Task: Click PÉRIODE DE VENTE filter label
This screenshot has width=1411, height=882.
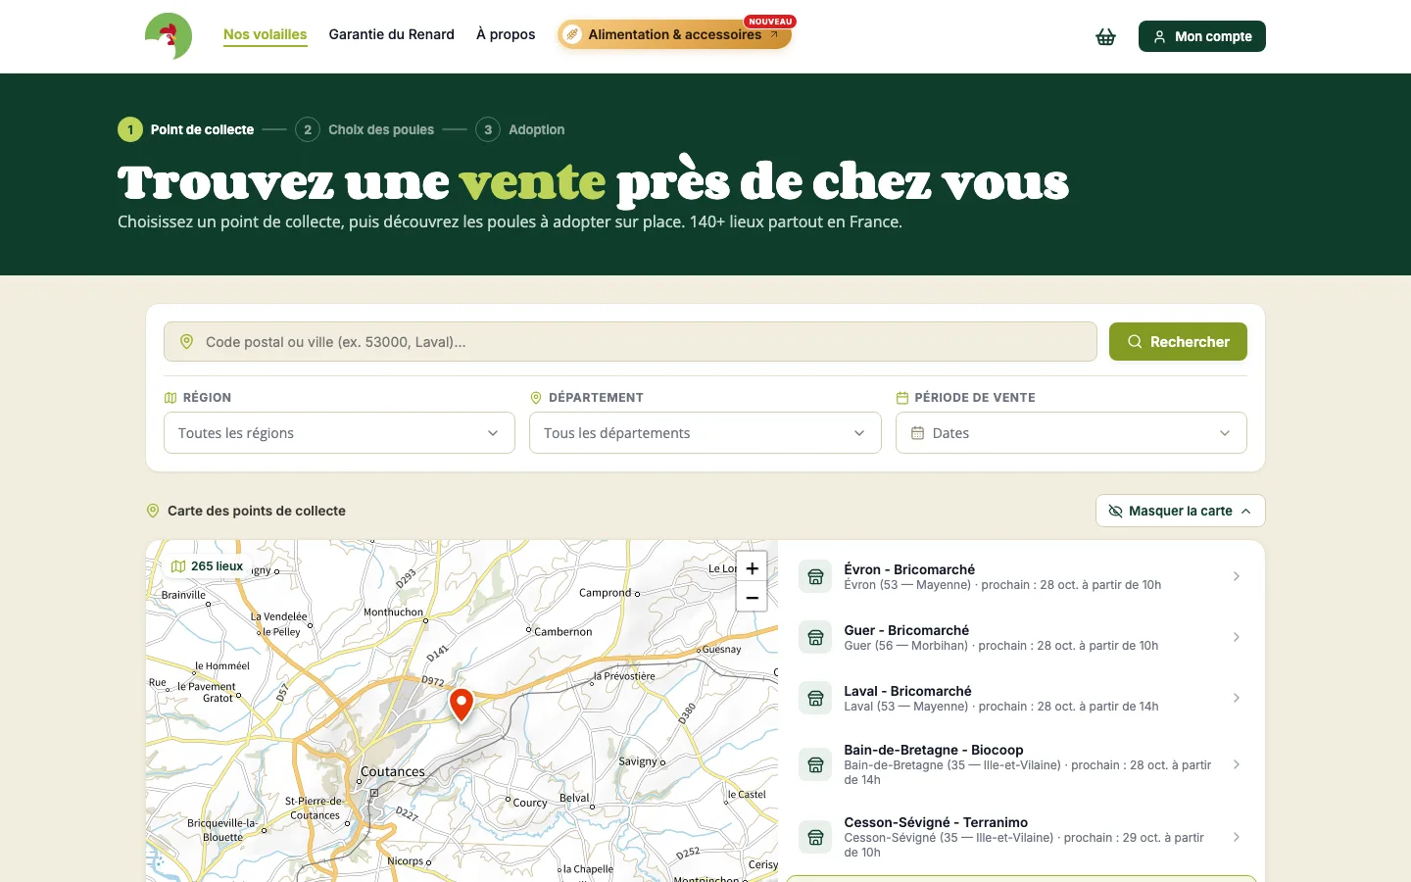Action: (x=975, y=397)
